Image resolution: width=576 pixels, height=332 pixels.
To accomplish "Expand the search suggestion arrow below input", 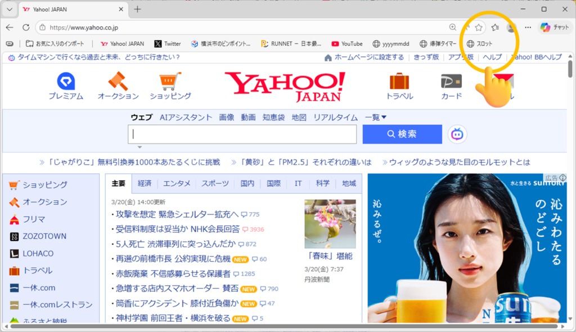I will click(139, 147).
